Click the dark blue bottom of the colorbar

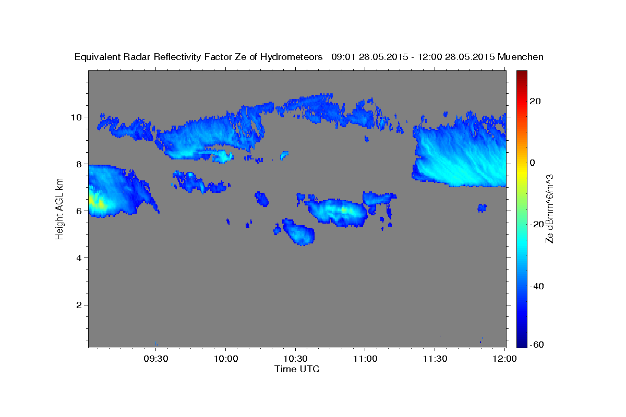[523, 343]
